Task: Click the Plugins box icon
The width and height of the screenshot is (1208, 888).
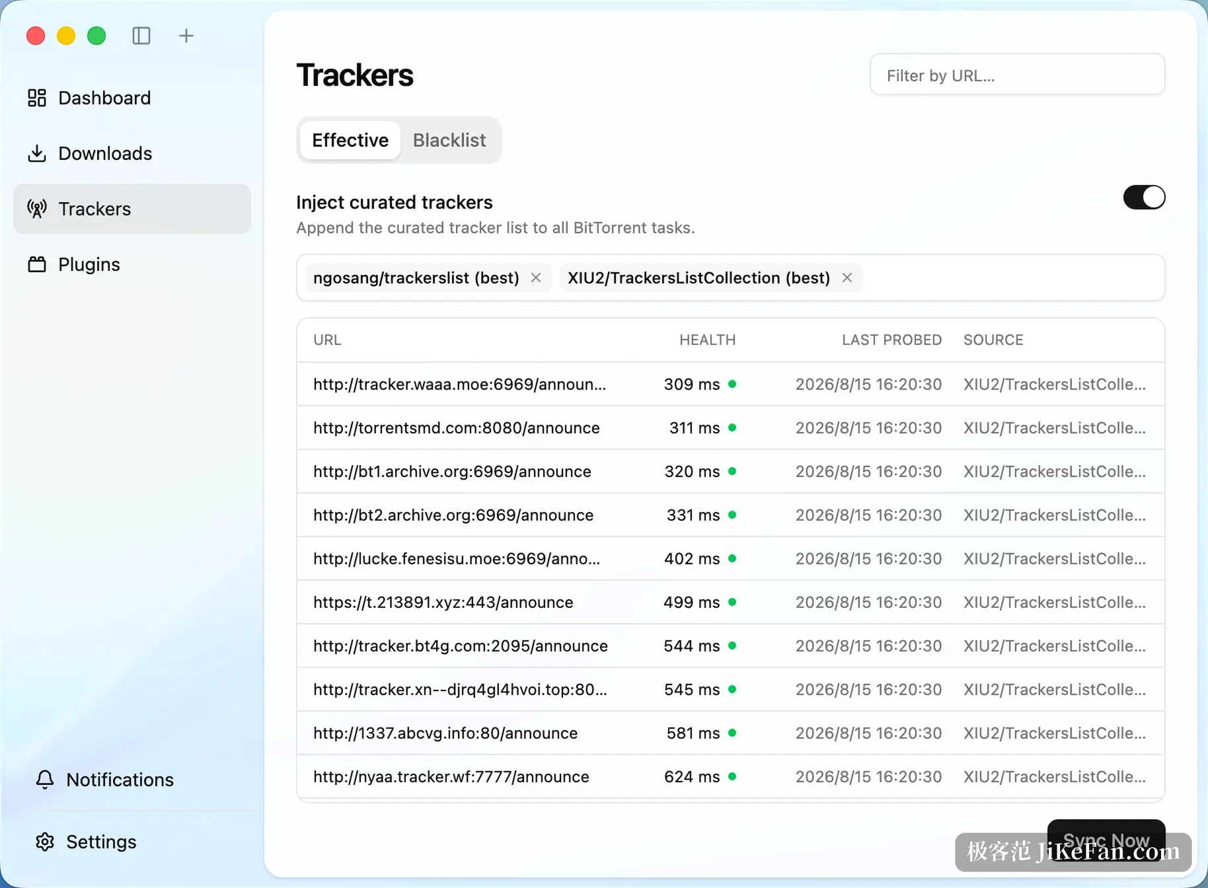Action: 37,264
